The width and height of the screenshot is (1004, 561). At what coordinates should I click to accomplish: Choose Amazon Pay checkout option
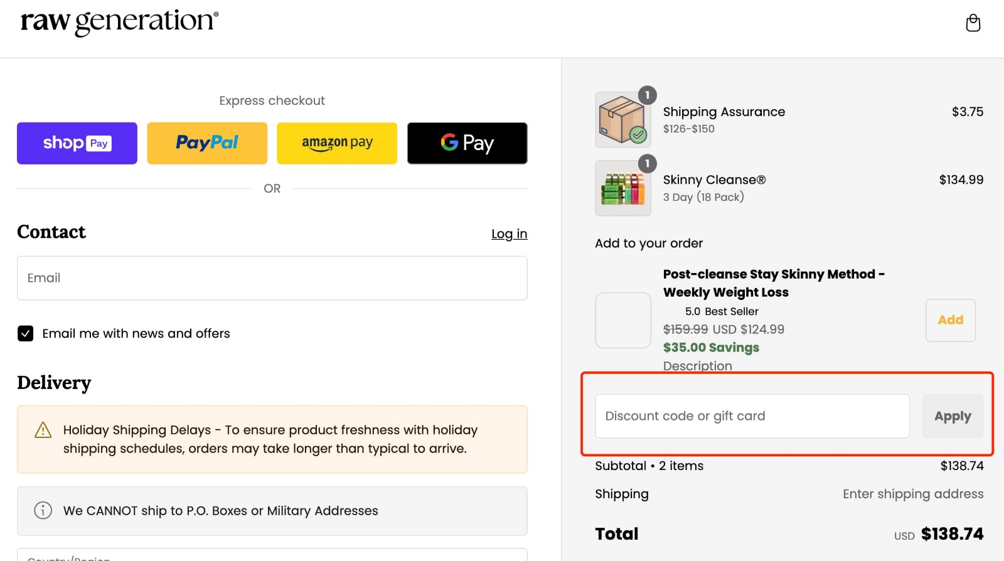click(337, 143)
